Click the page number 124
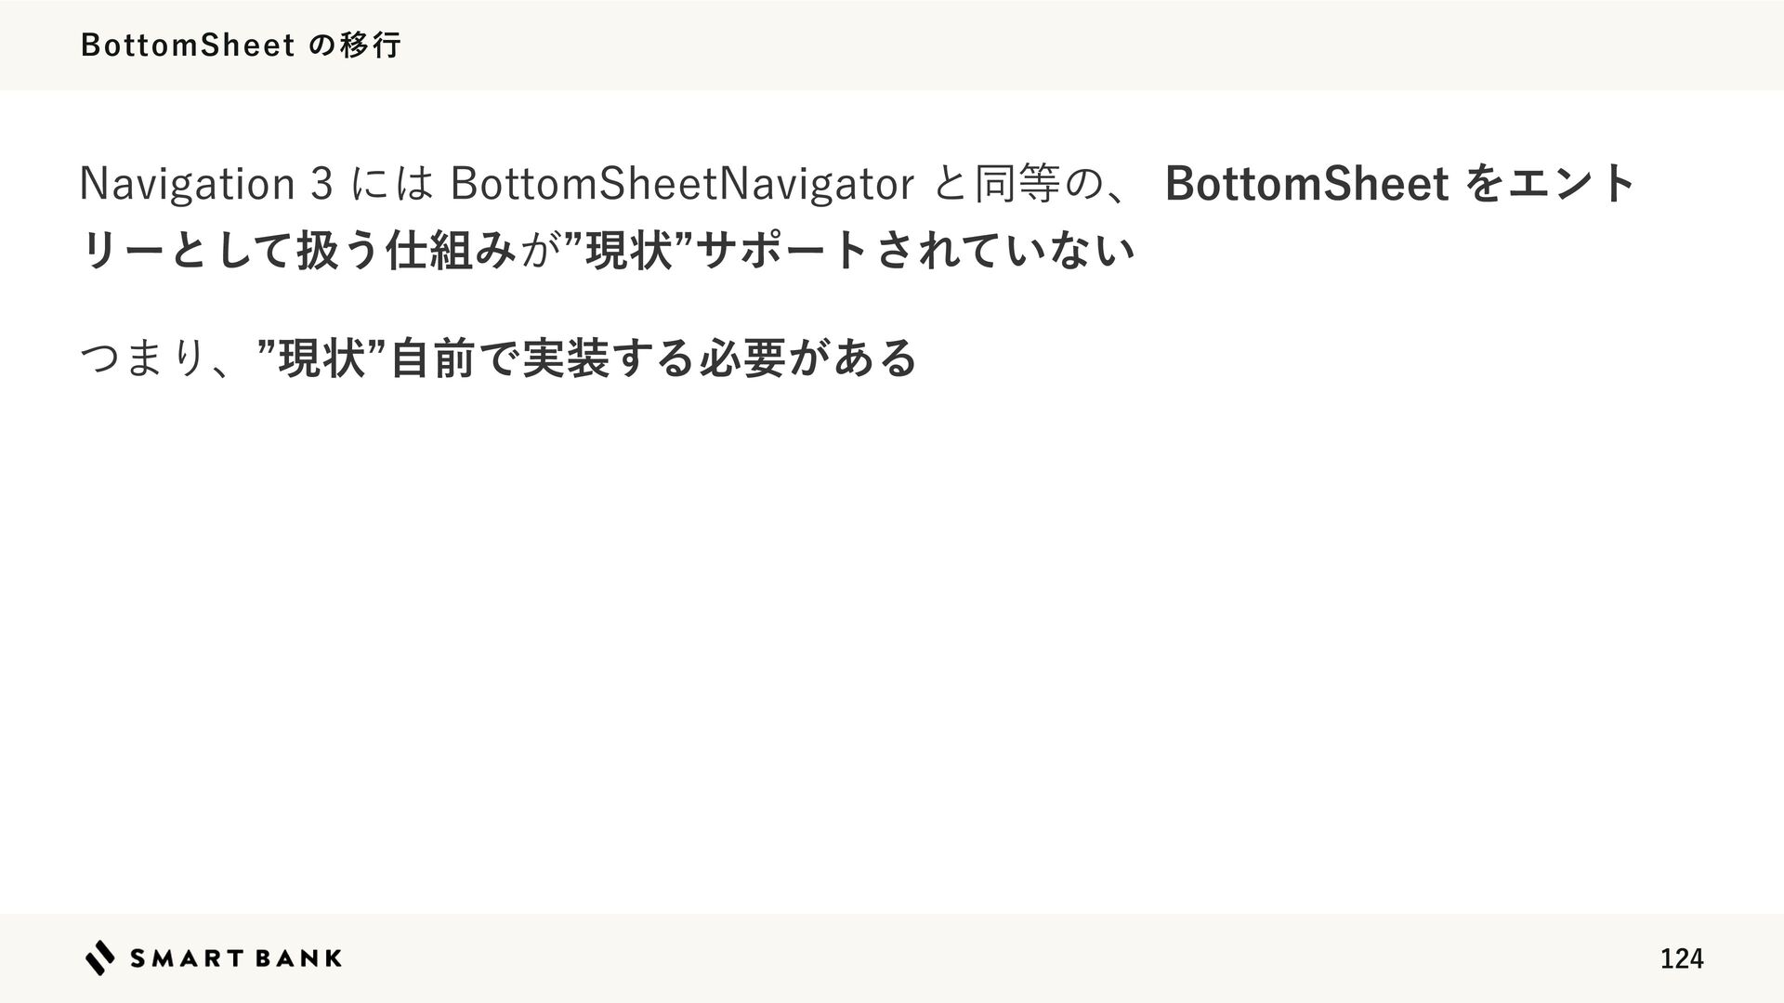Viewport: 1784px width, 1003px height. click(x=1682, y=958)
